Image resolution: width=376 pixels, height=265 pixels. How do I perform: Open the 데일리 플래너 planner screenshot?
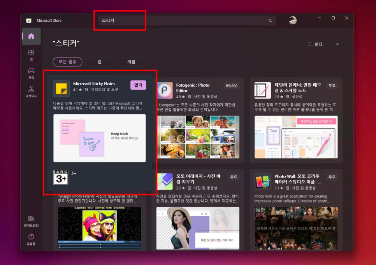296,137
